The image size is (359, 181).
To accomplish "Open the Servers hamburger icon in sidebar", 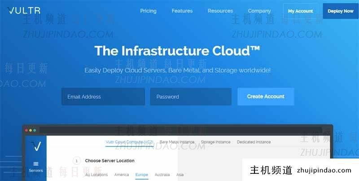I will point(36,164).
